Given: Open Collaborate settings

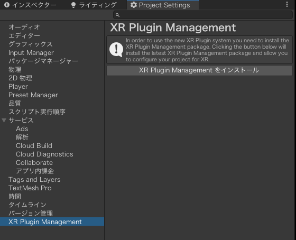Looking at the screenshot, I should point(34,163).
